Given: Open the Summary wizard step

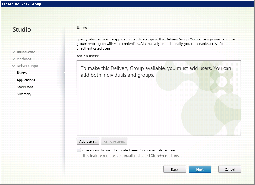Looking at the screenshot, I should coord(24,94).
